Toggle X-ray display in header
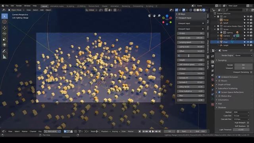 tap(191, 10)
